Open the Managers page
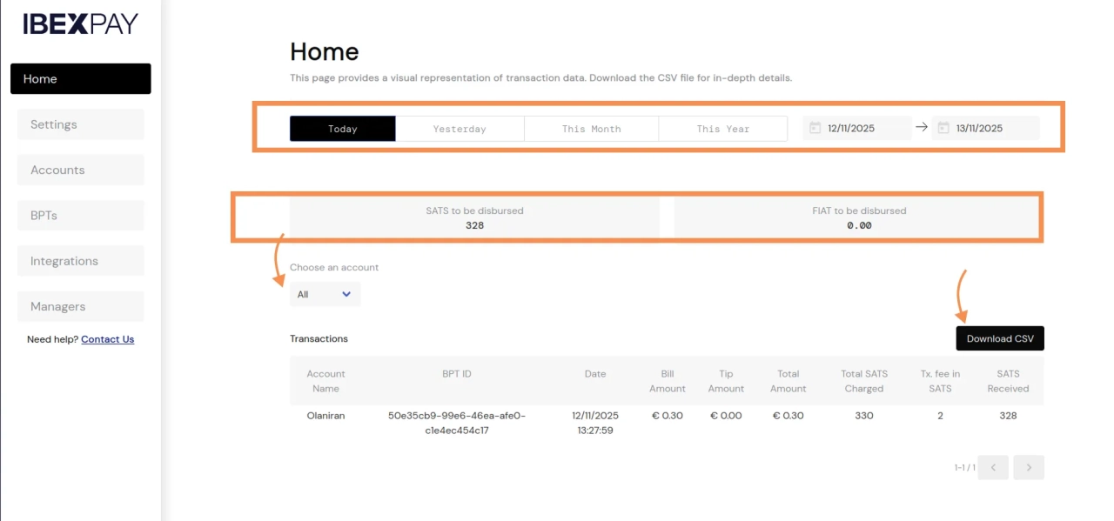Screen dimensions: 1114x521 coord(80,306)
